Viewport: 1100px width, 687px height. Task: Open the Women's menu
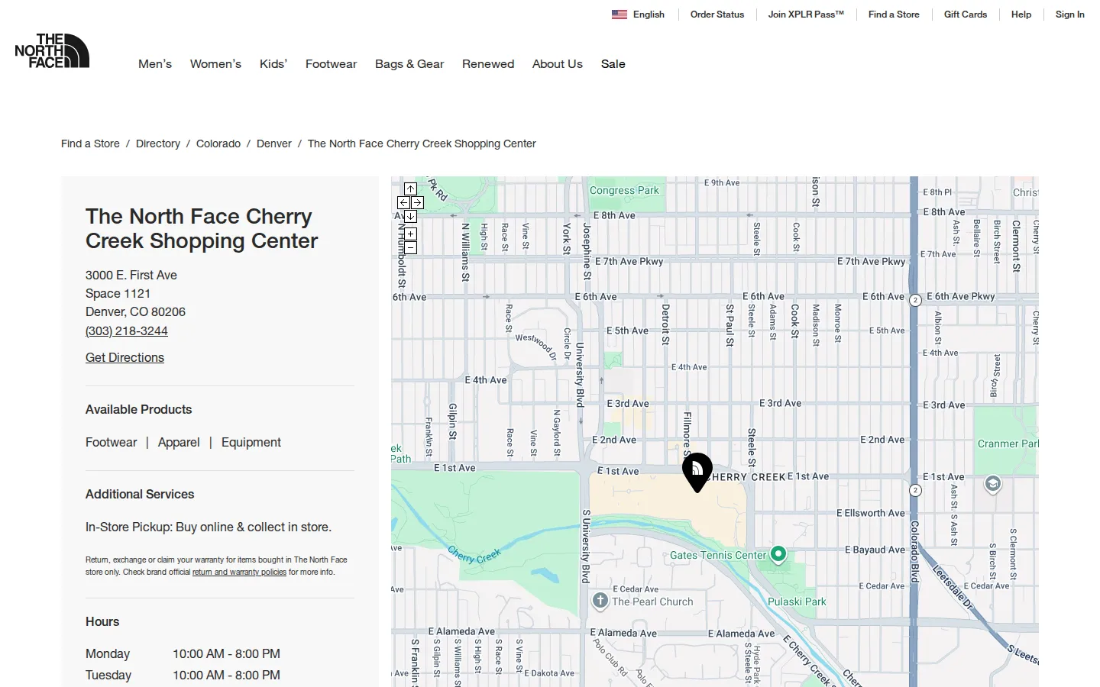click(x=215, y=64)
